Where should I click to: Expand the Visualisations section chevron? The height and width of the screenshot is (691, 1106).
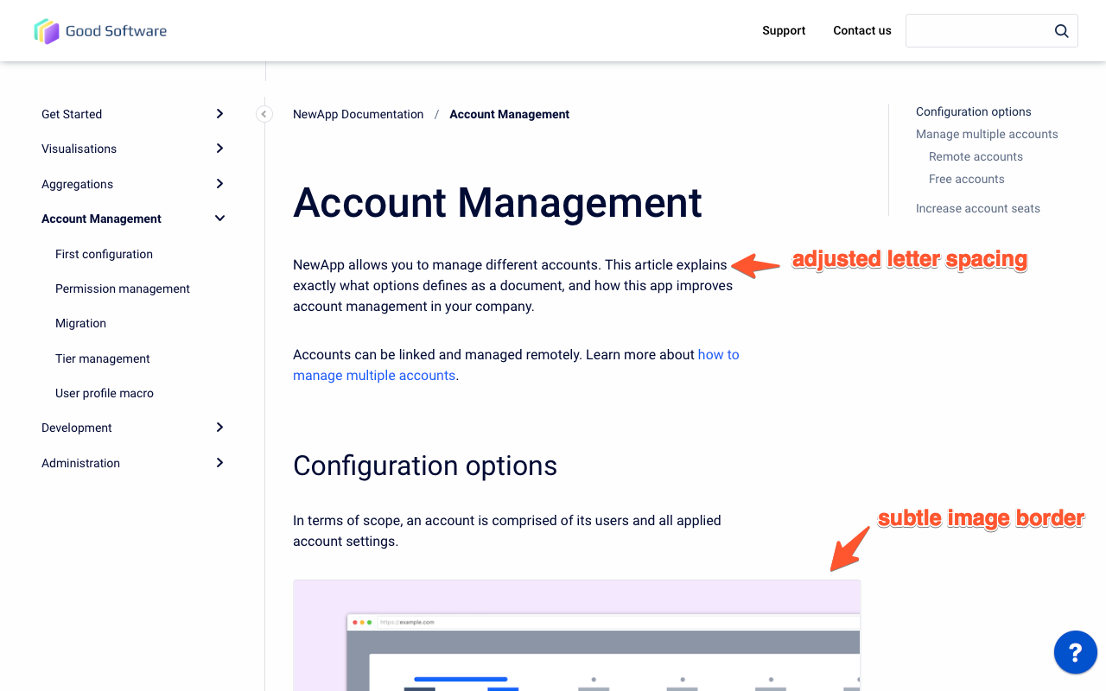point(219,149)
